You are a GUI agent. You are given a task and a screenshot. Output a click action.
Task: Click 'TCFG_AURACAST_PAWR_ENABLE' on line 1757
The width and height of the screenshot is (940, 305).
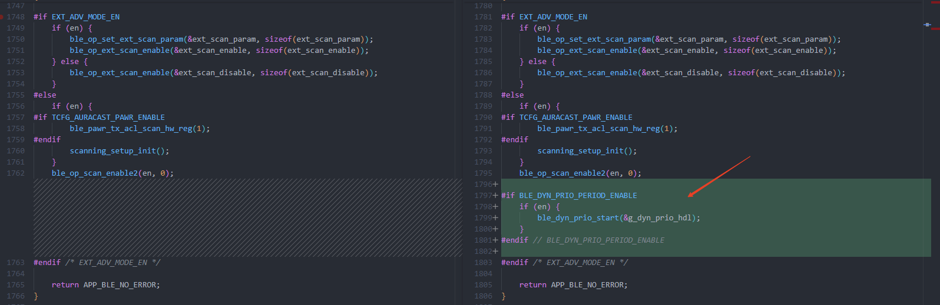pyautogui.click(x=108, y=118)
